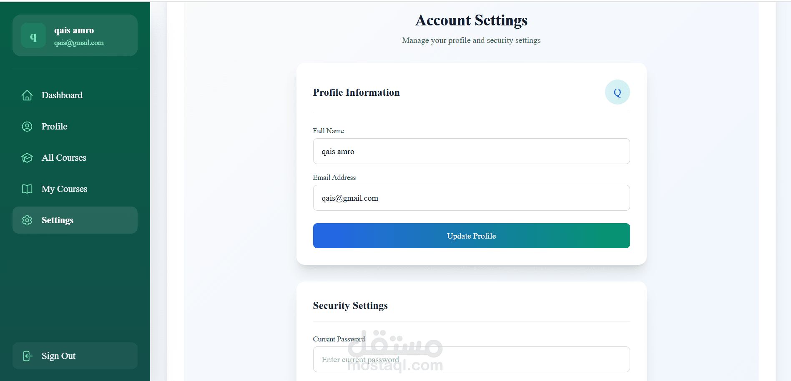Click the green q avatar in sidebar

coord(33,35)
